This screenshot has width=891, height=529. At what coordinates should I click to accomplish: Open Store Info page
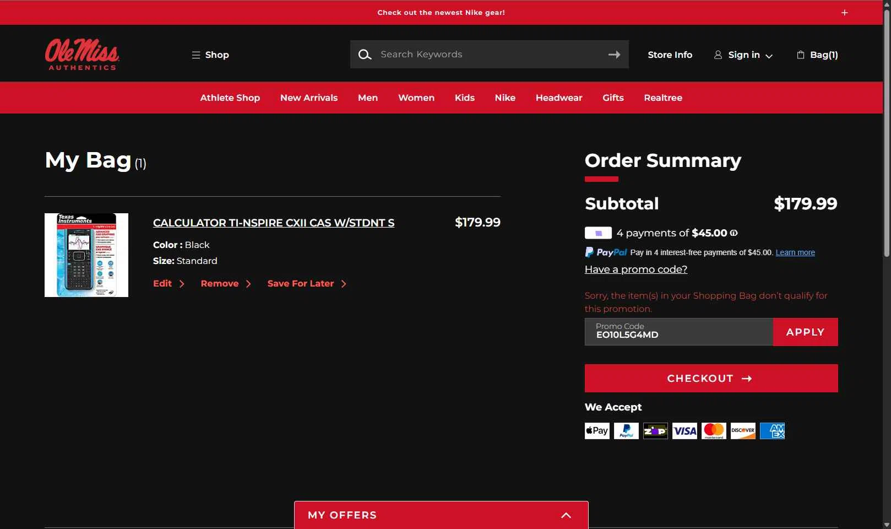click(670, 55)
